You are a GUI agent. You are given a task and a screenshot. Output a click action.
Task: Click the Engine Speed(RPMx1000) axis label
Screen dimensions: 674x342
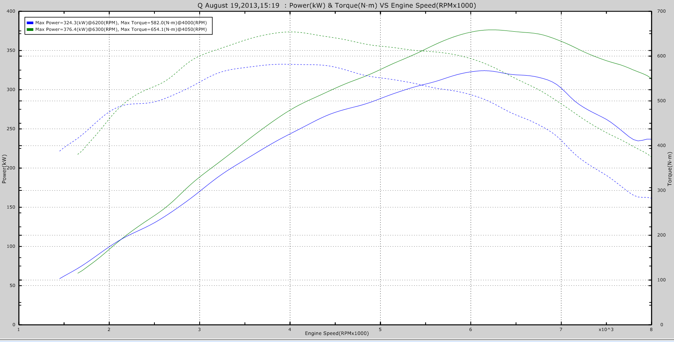337,333
